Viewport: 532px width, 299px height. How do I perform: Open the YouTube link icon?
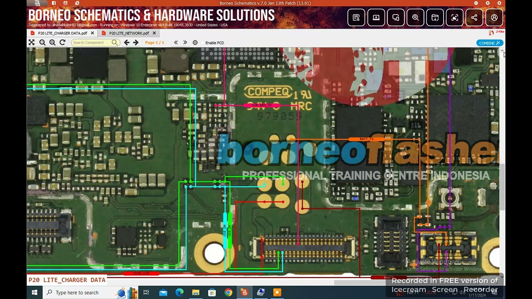[66, 3]
